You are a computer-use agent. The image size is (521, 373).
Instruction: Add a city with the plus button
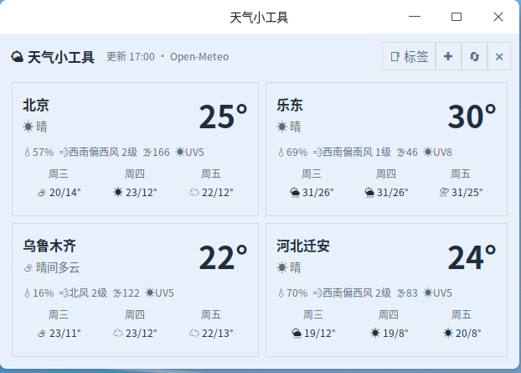pyautogui.click(x=448, y=56)
